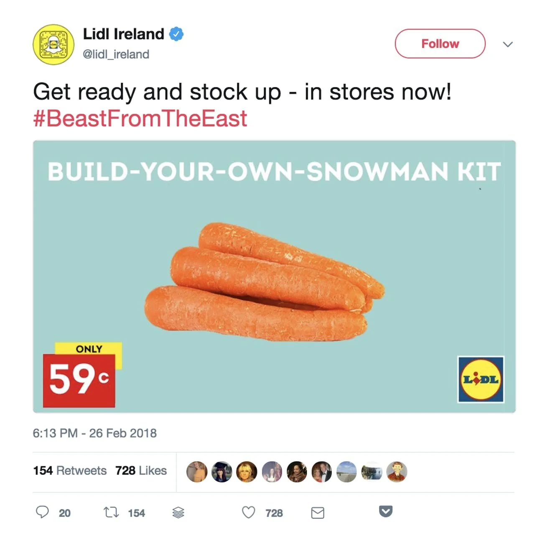Click the retweet arrows icon
The height and width of the screenshot is (535, 545).
coord(111,512)
